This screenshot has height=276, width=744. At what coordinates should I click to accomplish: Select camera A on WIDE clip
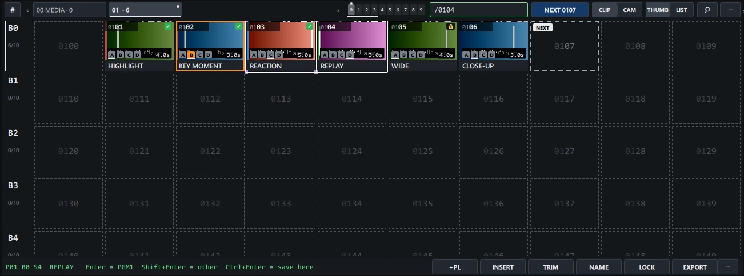click(395, 55)
